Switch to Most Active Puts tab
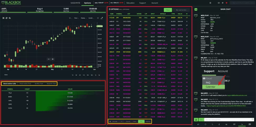This screenshot has width=256, height=127. [25, 84]
